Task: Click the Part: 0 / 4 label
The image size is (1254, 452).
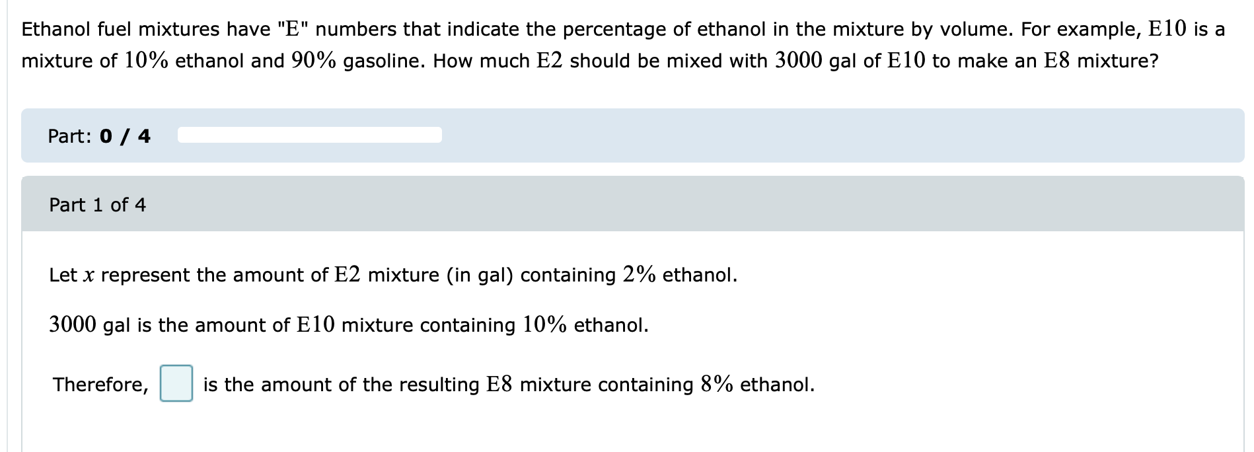Action: [99, 136]
